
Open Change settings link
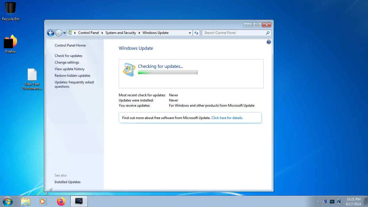click(x=67, y=62)
